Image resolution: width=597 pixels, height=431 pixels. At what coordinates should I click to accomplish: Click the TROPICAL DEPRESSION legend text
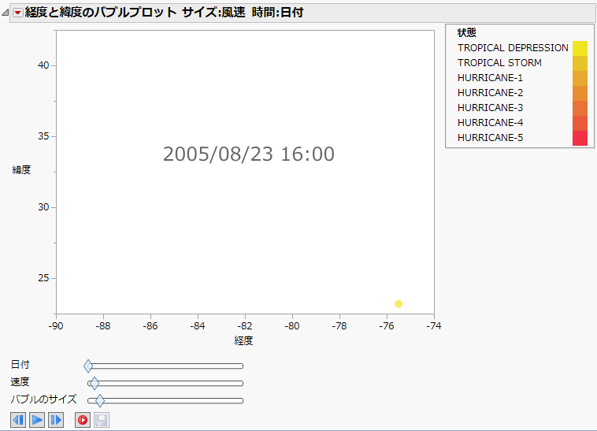[x=513, y=48]
